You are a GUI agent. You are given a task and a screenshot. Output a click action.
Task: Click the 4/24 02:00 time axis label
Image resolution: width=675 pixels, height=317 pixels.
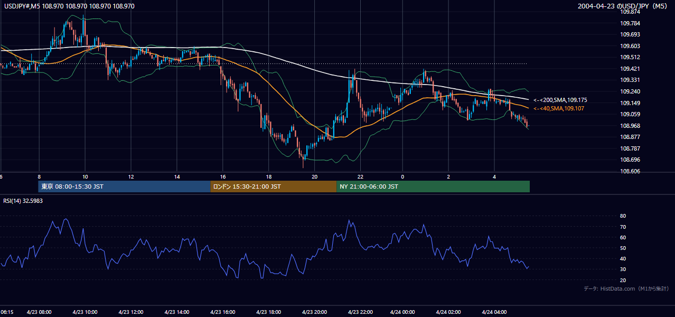click(449, 312)
